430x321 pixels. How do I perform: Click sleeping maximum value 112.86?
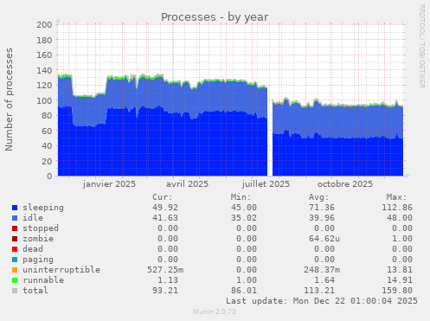(397, 208)
